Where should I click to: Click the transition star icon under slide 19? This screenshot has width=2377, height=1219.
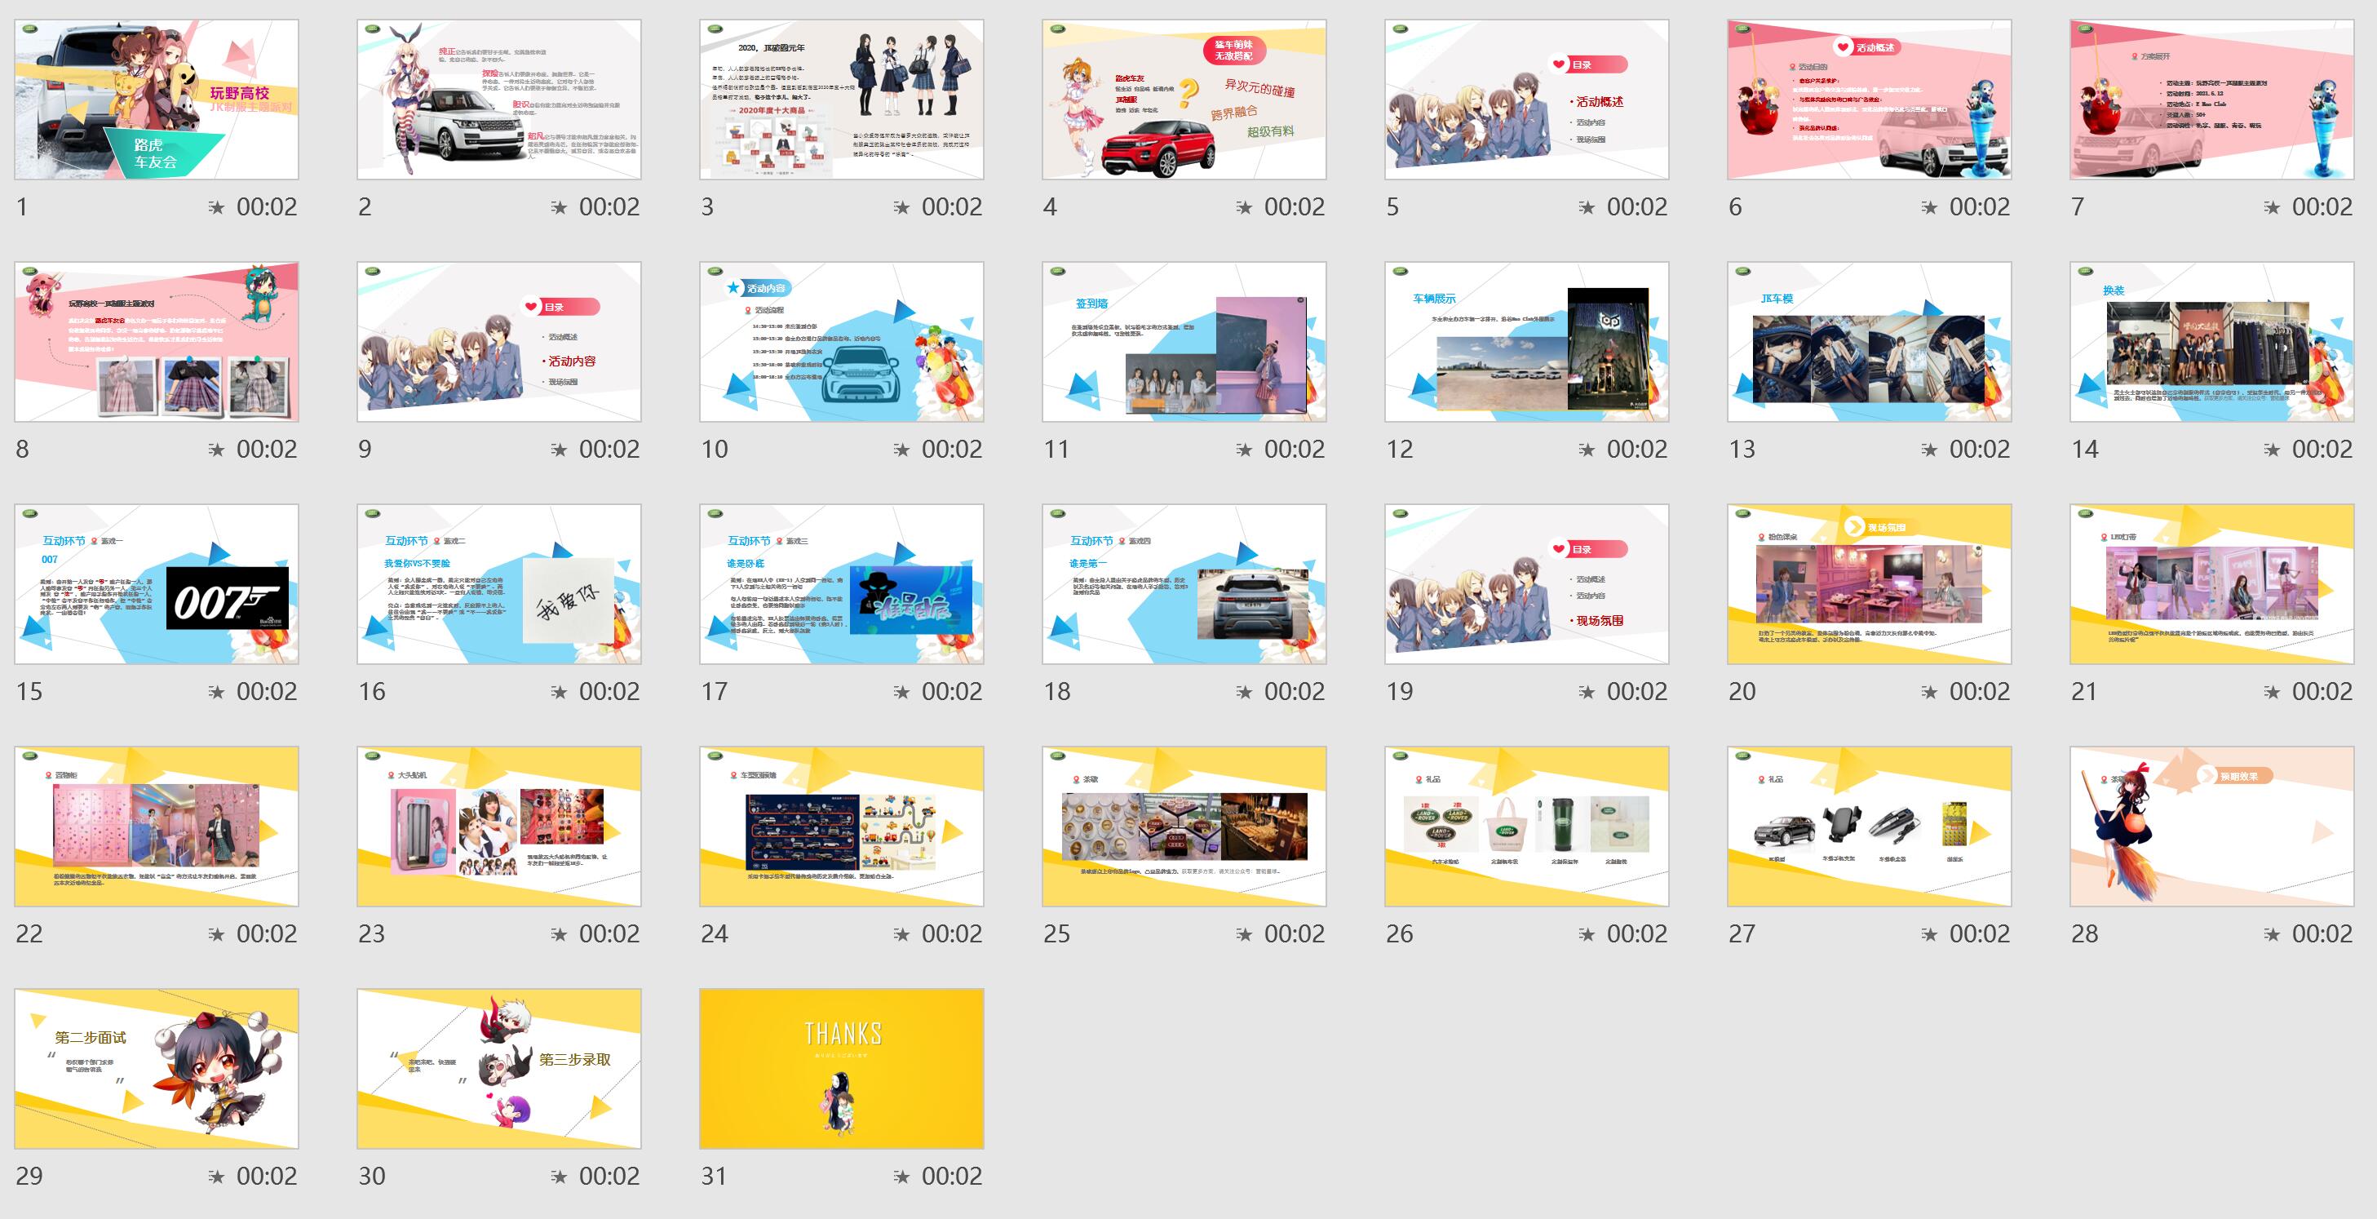1587,692
